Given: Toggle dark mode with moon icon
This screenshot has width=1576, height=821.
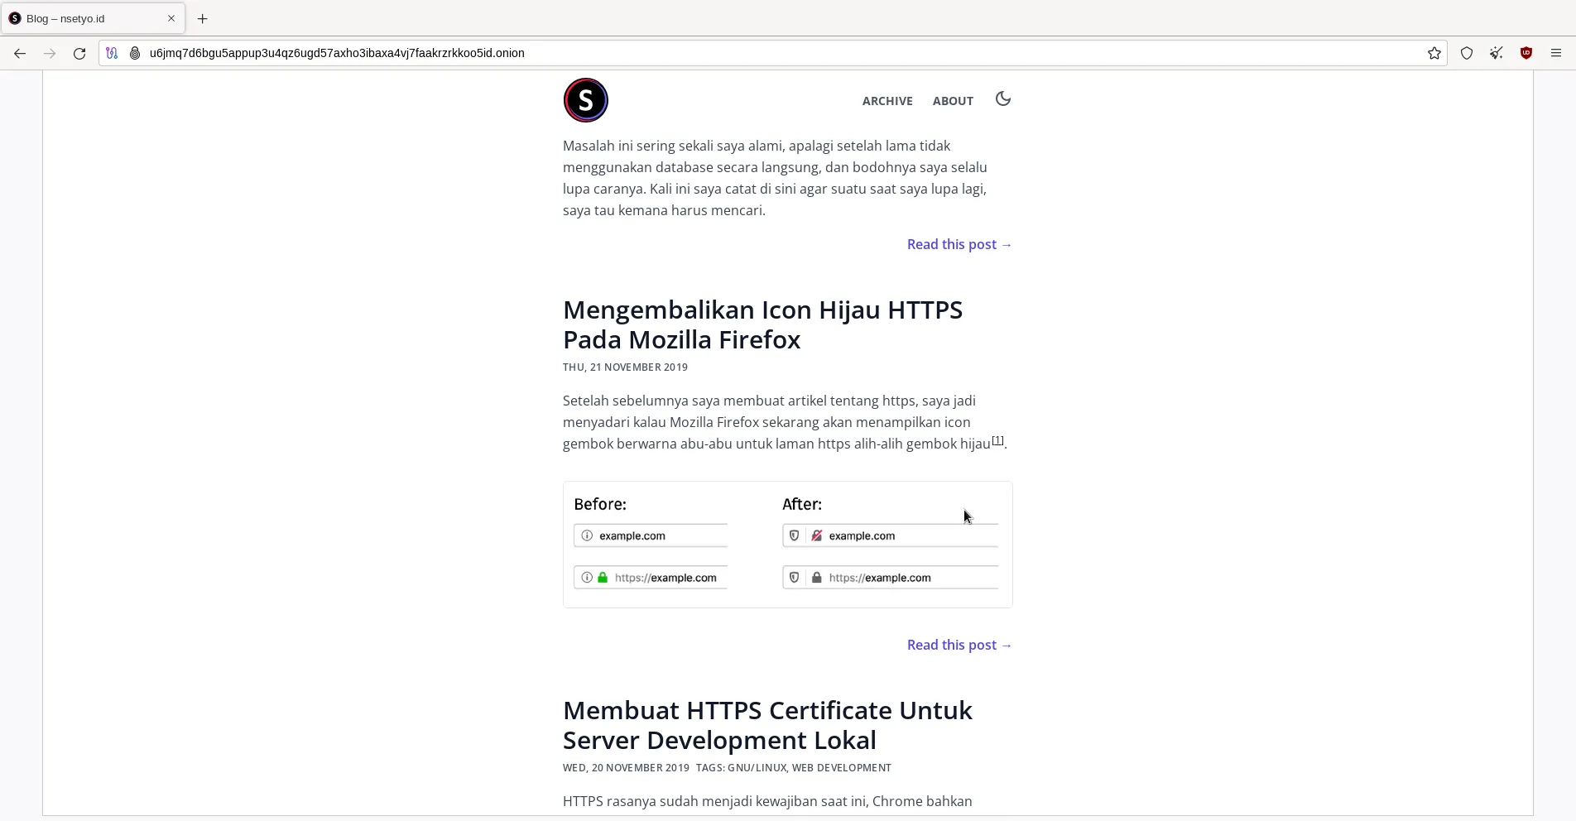Looking at the screenshot, I should pyautogui.click(x=1002, y=99).
